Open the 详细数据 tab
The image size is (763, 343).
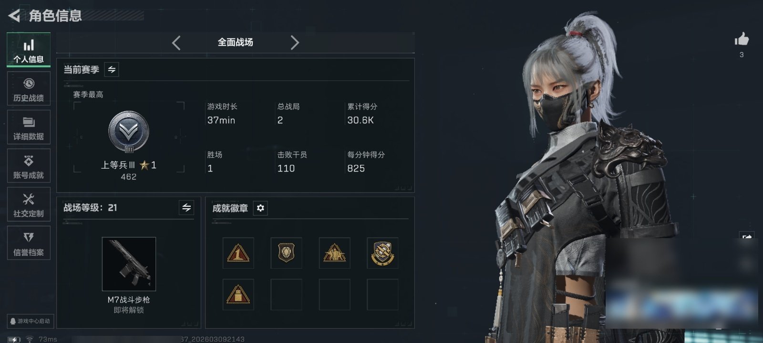tap(29, 127)
